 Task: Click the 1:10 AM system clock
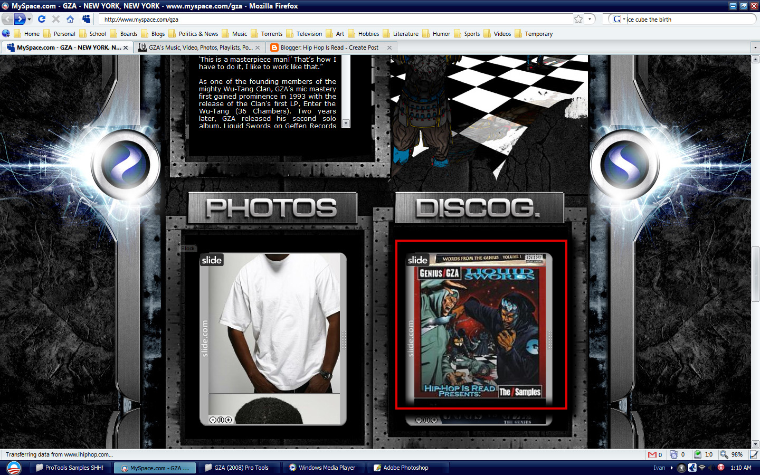point(741,468)
